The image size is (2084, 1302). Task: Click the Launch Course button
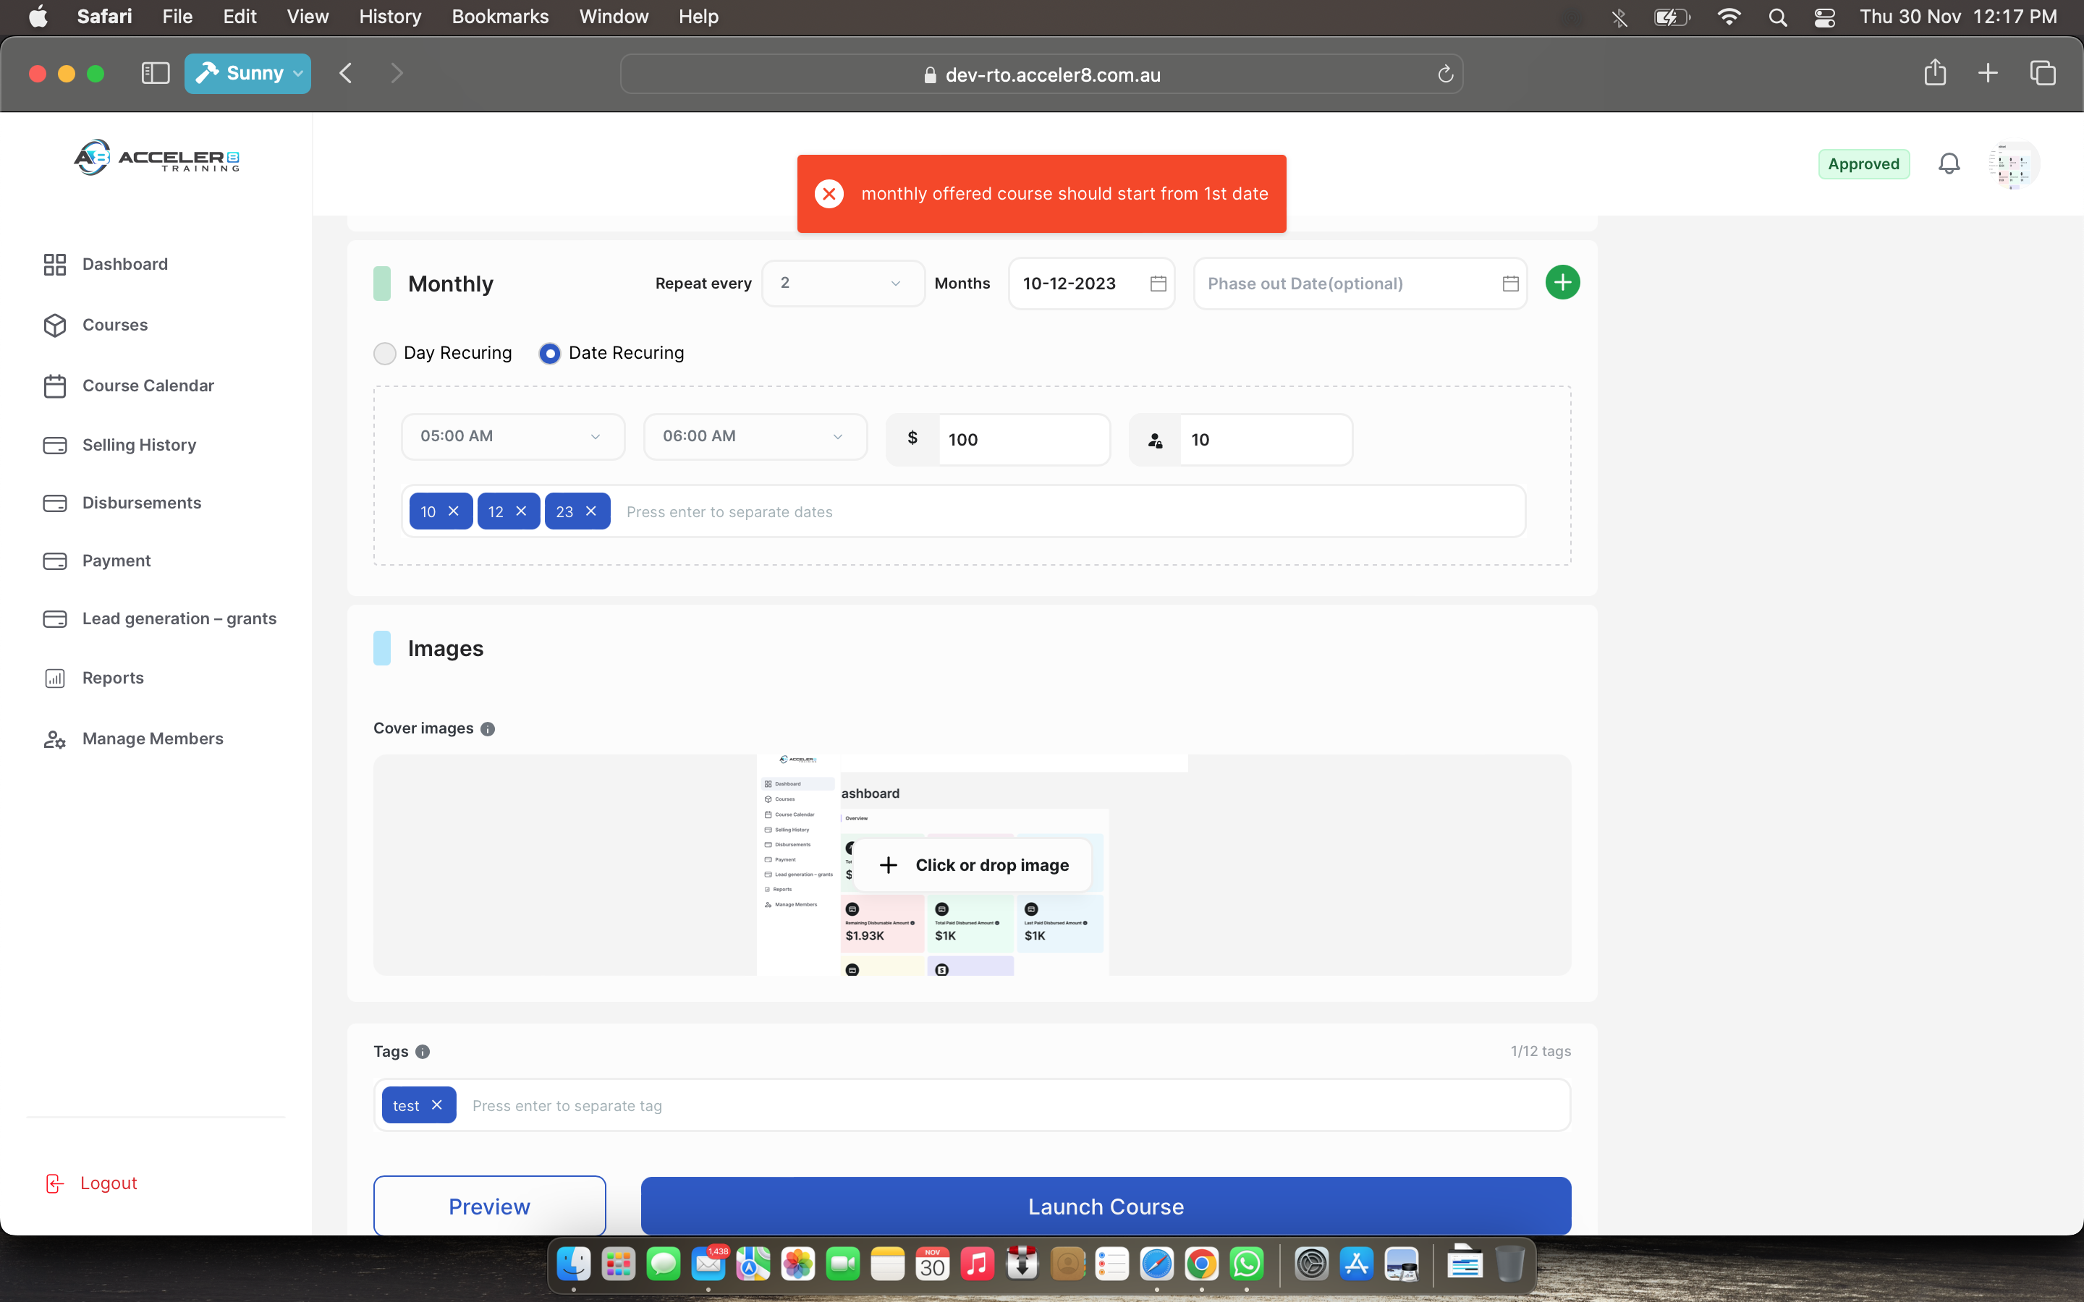(1106, 1207)
